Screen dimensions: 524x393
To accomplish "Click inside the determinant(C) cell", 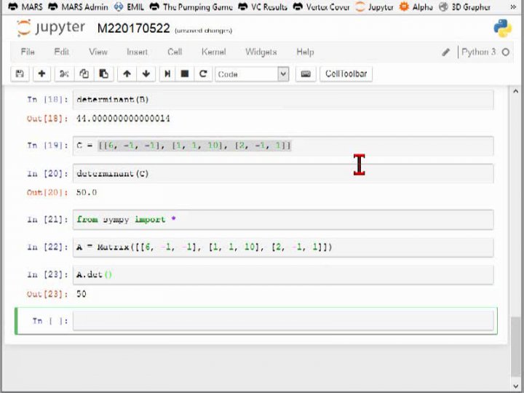I will tap(283, 173).
